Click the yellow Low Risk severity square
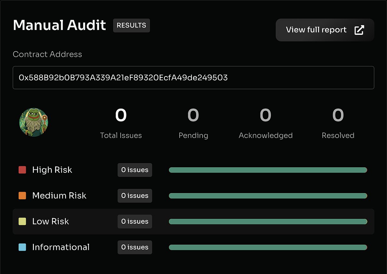The width and height of the screenshot is (387, 274). coord(22,221)
